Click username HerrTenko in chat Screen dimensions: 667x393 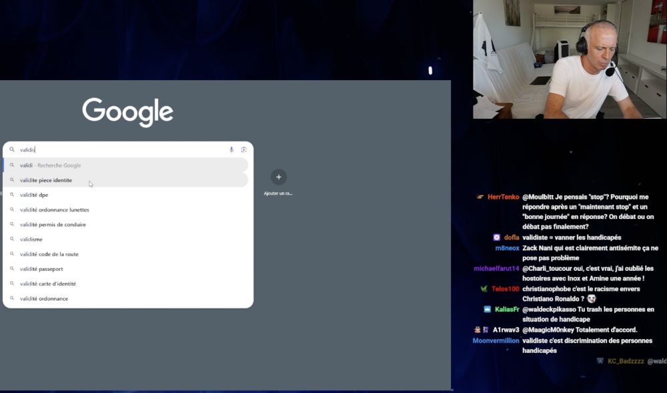tap(503, 197)
